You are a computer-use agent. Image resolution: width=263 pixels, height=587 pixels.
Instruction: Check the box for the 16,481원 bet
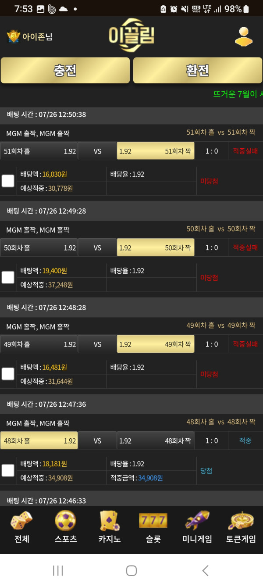[8, 374]
